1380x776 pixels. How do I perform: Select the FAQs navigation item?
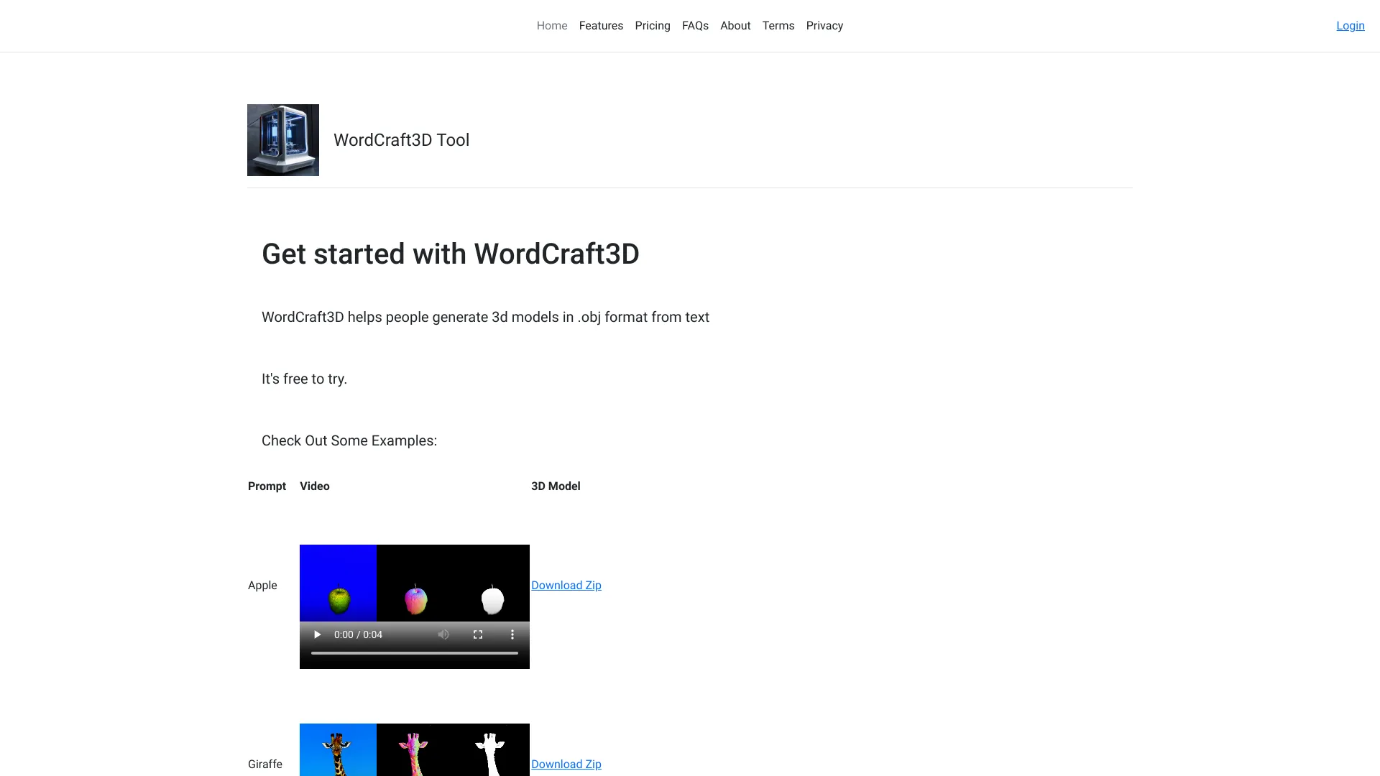pos(696,26)
